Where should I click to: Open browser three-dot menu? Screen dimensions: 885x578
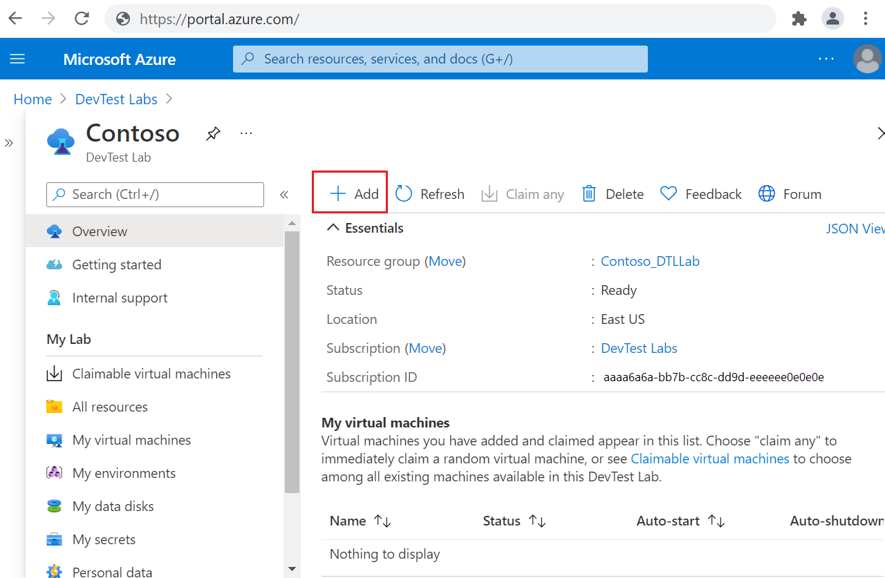click(x=866, y=19)
